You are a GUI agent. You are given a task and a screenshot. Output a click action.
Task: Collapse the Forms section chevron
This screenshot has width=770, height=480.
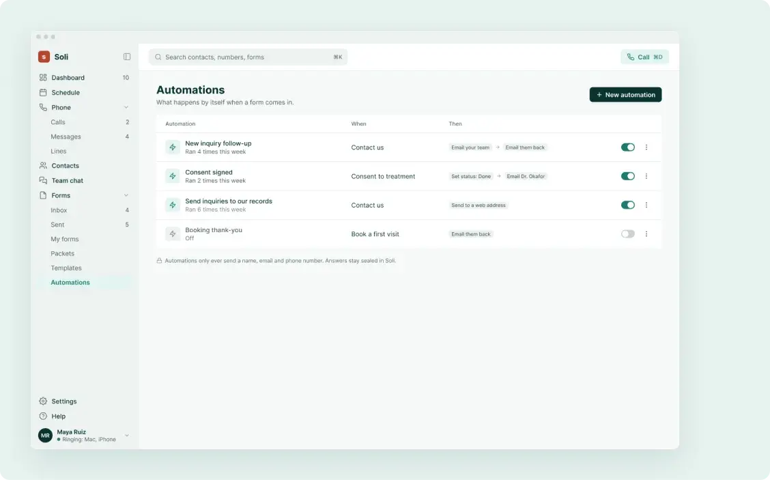(x=126, y=195)
